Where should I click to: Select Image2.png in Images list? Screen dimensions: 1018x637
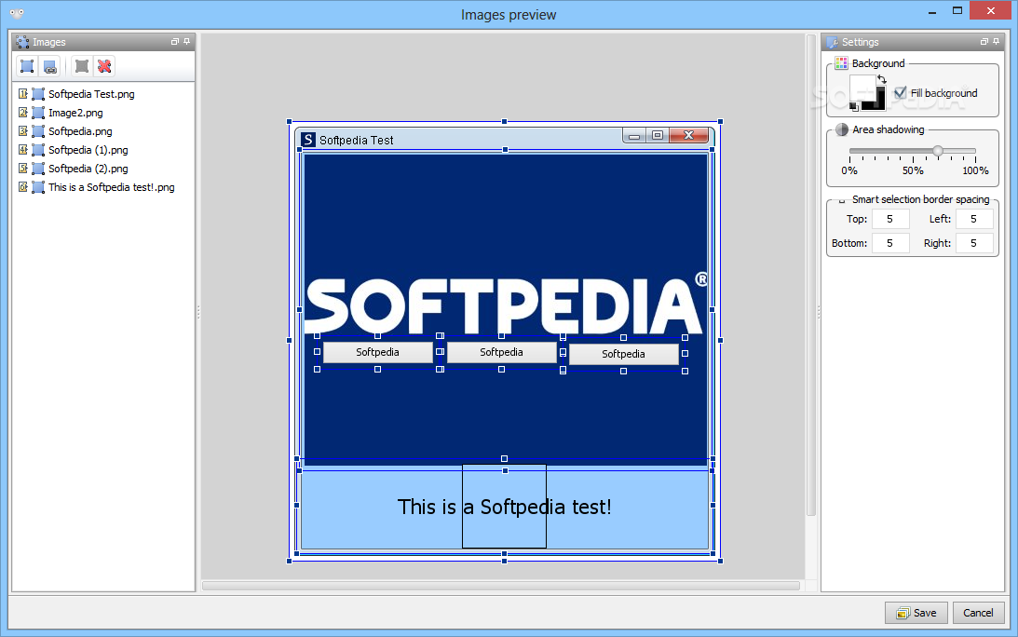pyautogui.click(x=75, y=113)
